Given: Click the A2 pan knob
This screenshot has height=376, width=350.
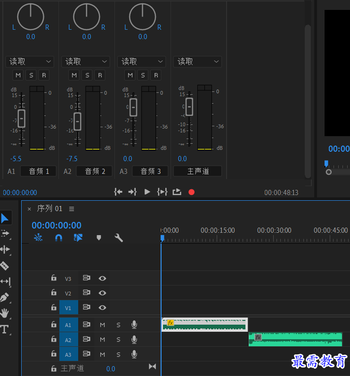Looking at the screenshot, I should (x=87, y=17).
